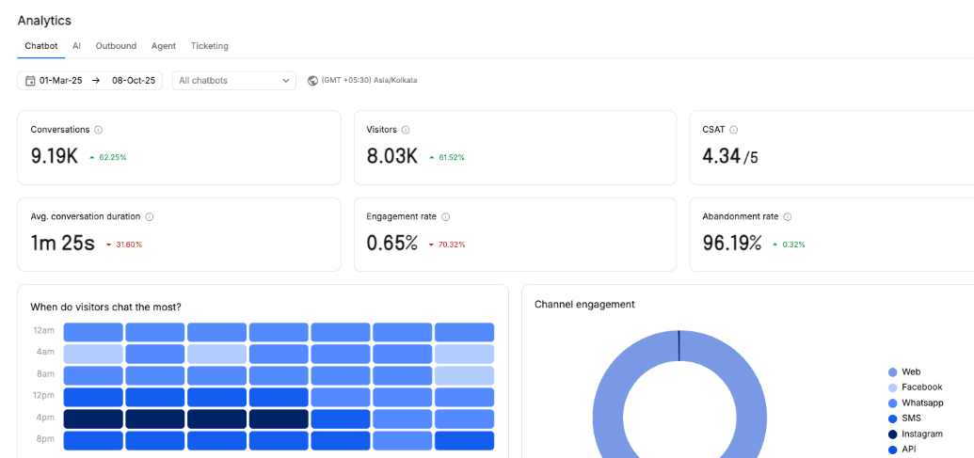The image size is (974, 458).
Task: Open the All chatbots dropdown
Action: pyautogui.click(x=234, y=81)
